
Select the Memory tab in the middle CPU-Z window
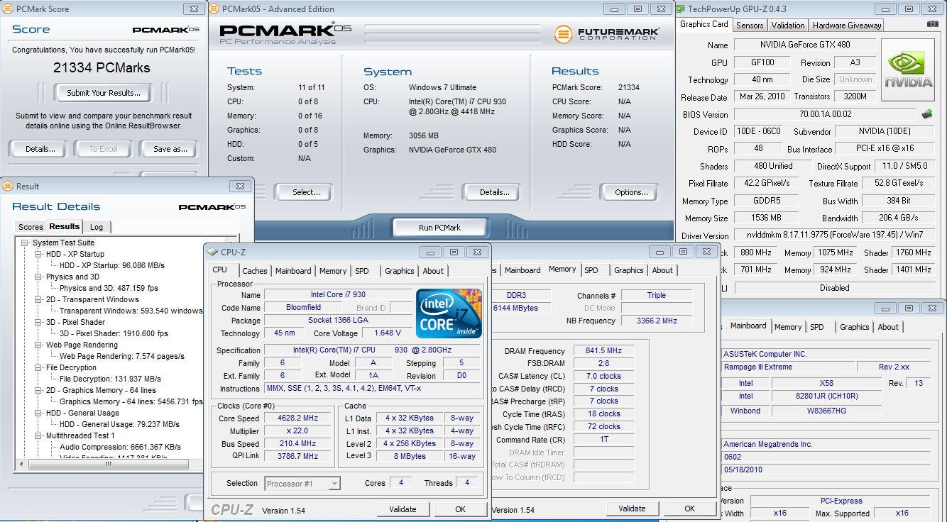[x=562, y=270]
